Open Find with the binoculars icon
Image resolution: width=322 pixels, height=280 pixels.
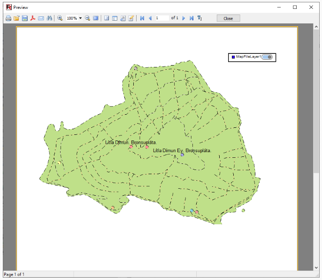pyautogui.click(x=49, y=18)
